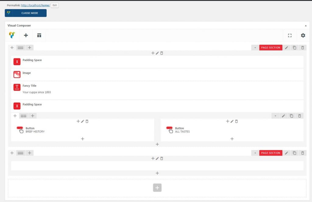
Task: Change column layout of first section row
Action: tap(20, 48)
